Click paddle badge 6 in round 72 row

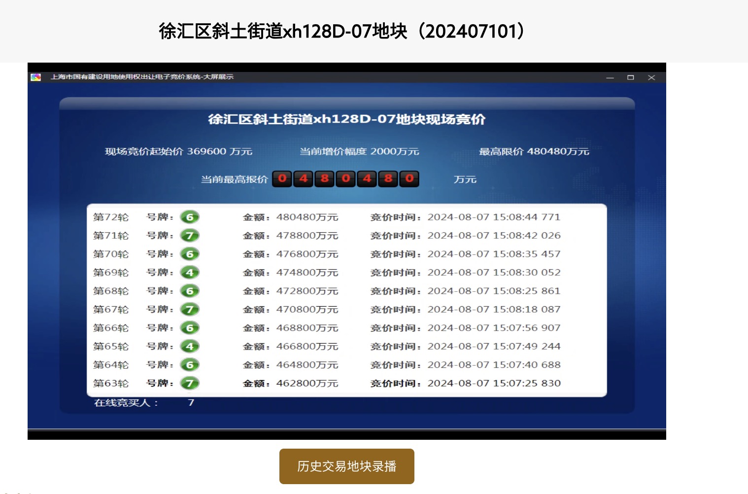pyautogui.click(x=190, y=217)
